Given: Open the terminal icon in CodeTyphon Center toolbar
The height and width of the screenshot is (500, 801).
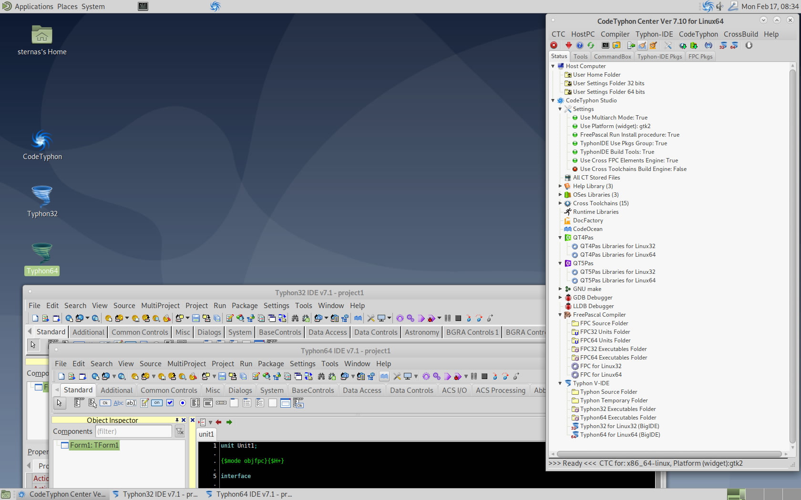Looking at the screenshot, I should pos(606,45).
